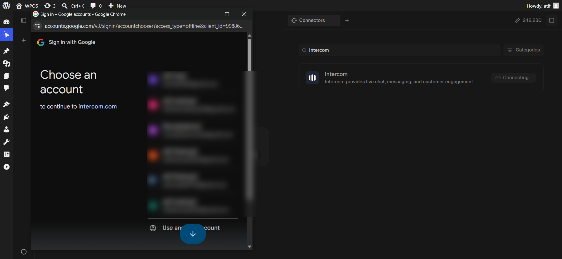Click the Collapse menu play icon
This screenshot has height=259, width=562.
pyautogui.click(x=6, y=167)
